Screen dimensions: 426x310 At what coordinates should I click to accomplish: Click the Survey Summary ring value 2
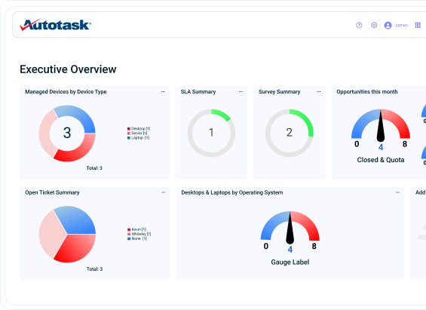(290, 133)
